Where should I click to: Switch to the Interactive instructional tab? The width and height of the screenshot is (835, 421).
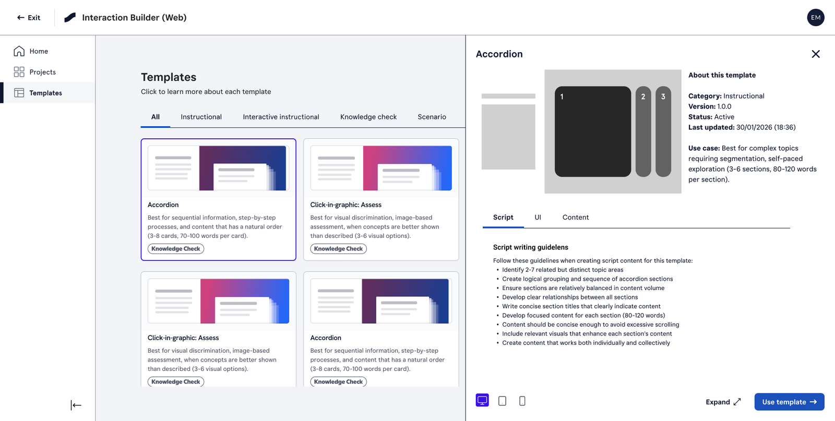(x=281, y=117)
